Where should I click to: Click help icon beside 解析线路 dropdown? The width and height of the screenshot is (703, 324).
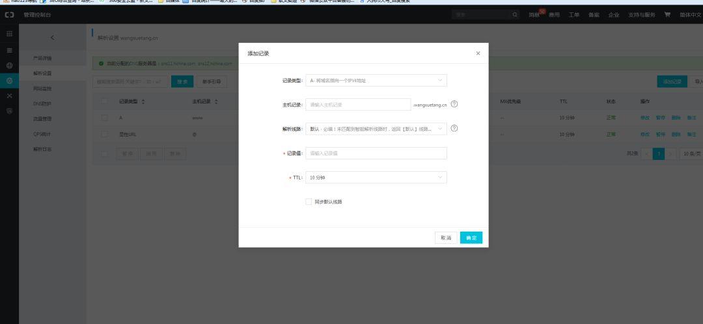(x=454, y=128)
